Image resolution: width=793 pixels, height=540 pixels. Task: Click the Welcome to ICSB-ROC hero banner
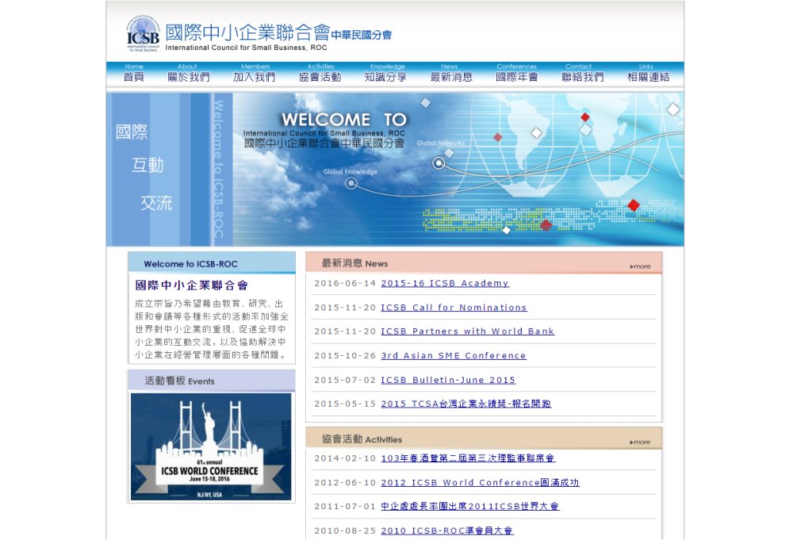(x=395, y=170)
